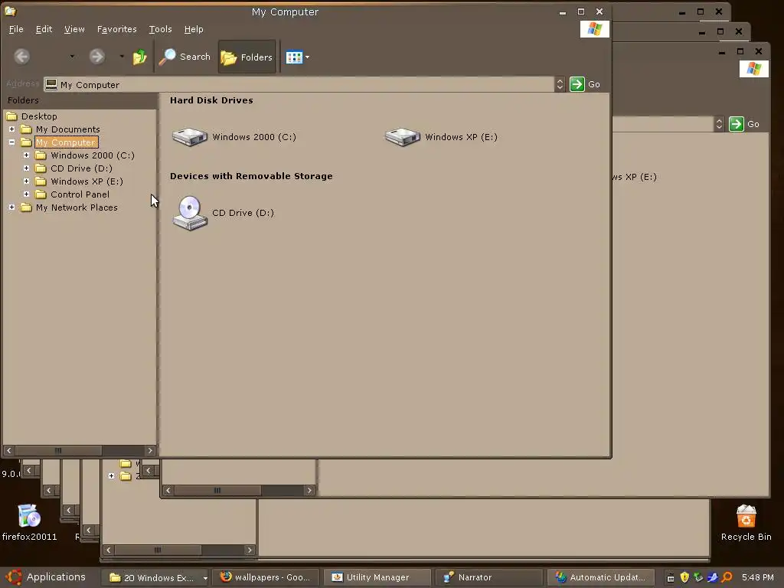784x588 pixels.
Task: Click the Windows XP (E:) folder icon in tree
Action: tap(41, 181)
